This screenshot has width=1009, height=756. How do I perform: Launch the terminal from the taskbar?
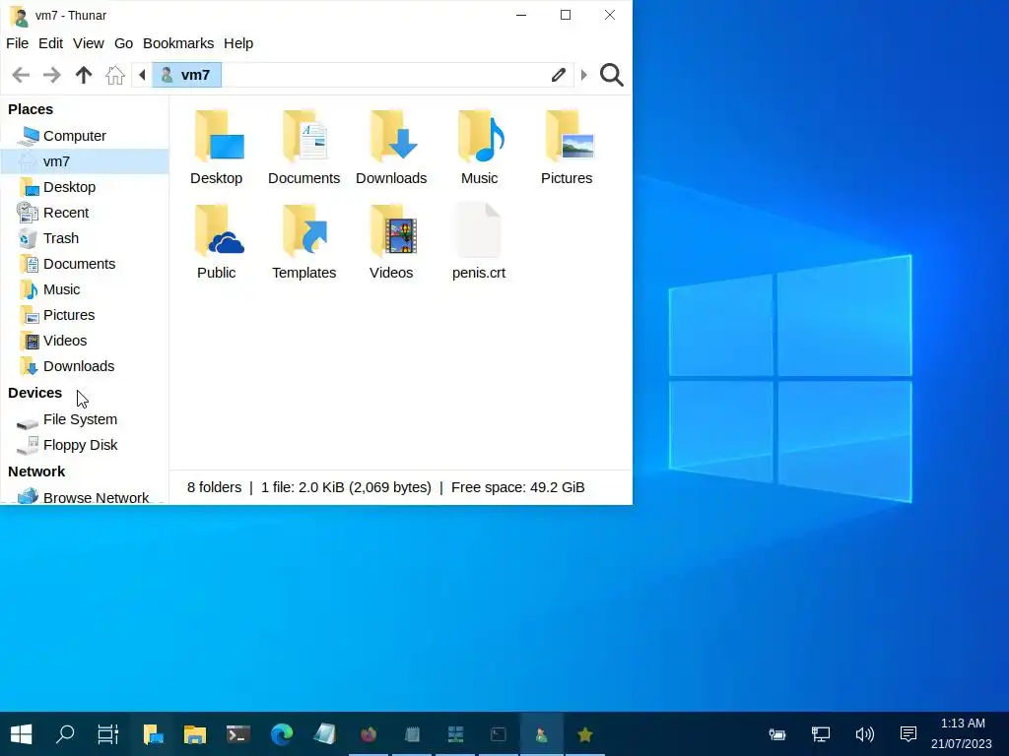(x=238, y=734)
